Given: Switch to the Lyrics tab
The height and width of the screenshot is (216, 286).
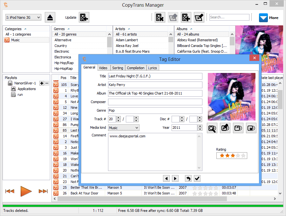Looking at the screenshot, I should coord(153,68).
